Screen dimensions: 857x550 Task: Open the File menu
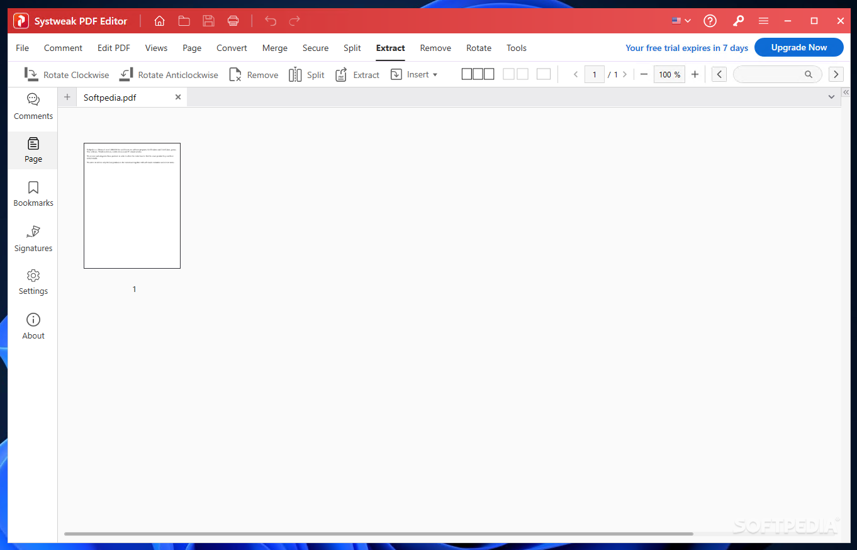click(x=22, y=48)
